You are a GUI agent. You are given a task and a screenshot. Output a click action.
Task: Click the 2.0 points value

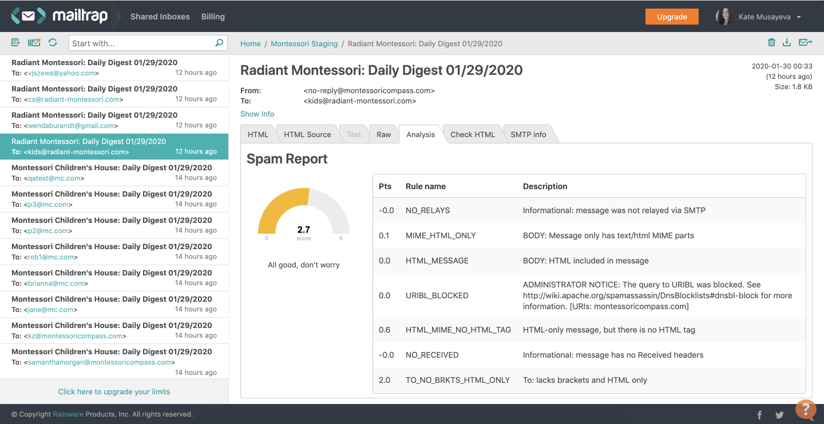pyautogui.click(x=385, y=380)
